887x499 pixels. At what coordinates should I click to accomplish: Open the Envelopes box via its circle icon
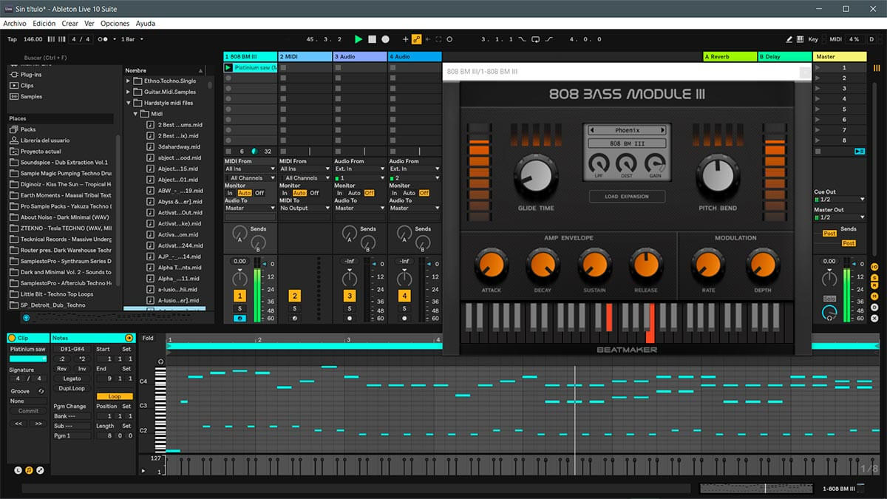(x=39, y=469)
